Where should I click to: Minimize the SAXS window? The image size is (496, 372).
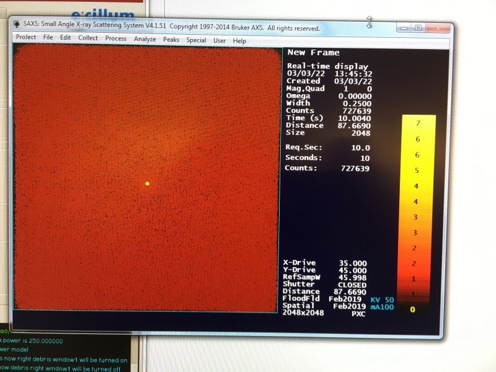pyautogui.click(x=405, y=27)
